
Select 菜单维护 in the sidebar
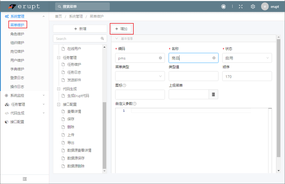pos(17,25)
